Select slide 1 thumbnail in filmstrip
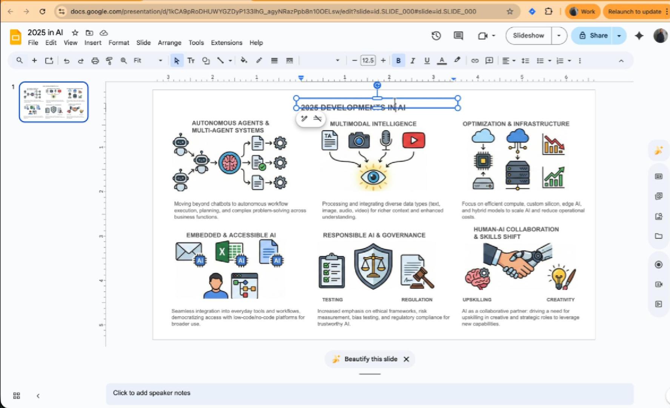 54,102
